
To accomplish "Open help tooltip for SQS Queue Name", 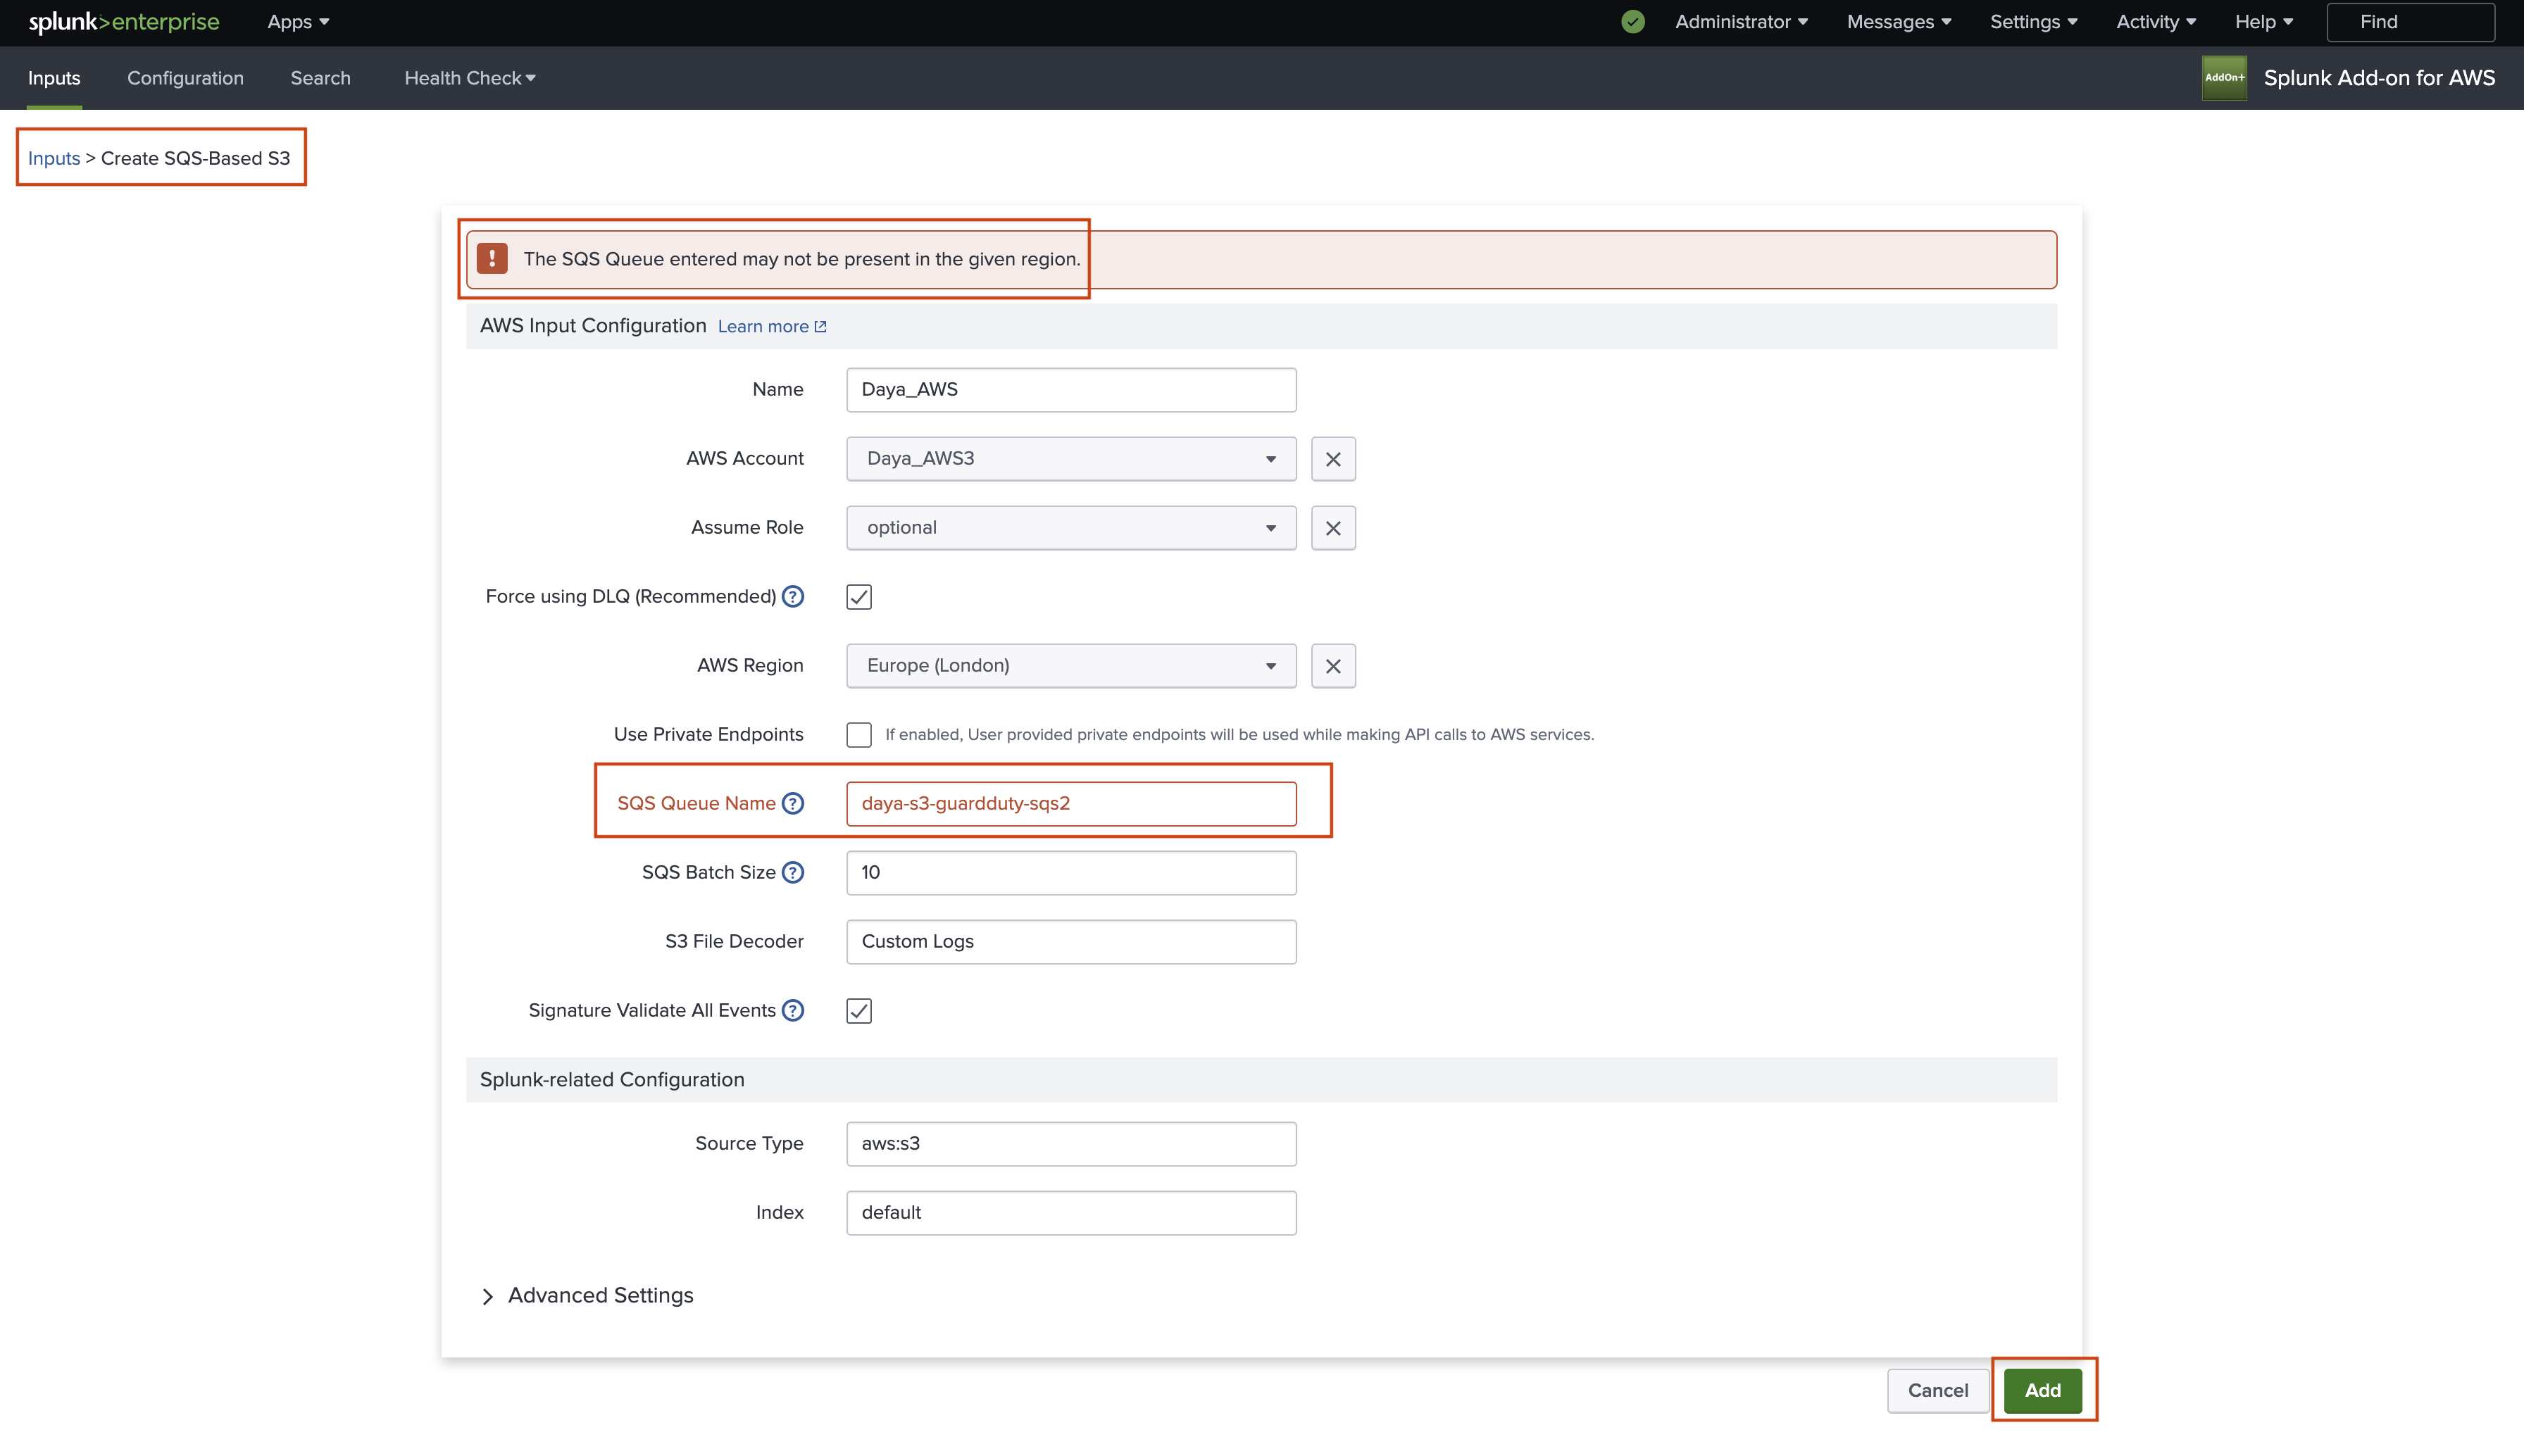I will click(793, 803).
